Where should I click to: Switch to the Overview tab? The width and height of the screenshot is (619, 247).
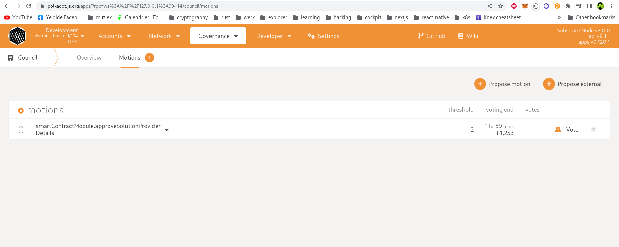point(89,58)
